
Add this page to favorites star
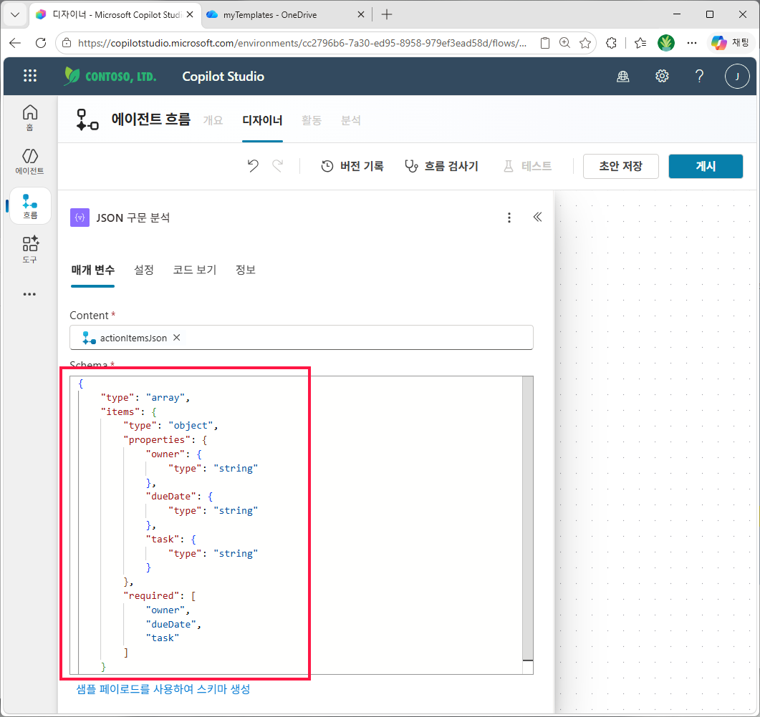click(585, 43)
